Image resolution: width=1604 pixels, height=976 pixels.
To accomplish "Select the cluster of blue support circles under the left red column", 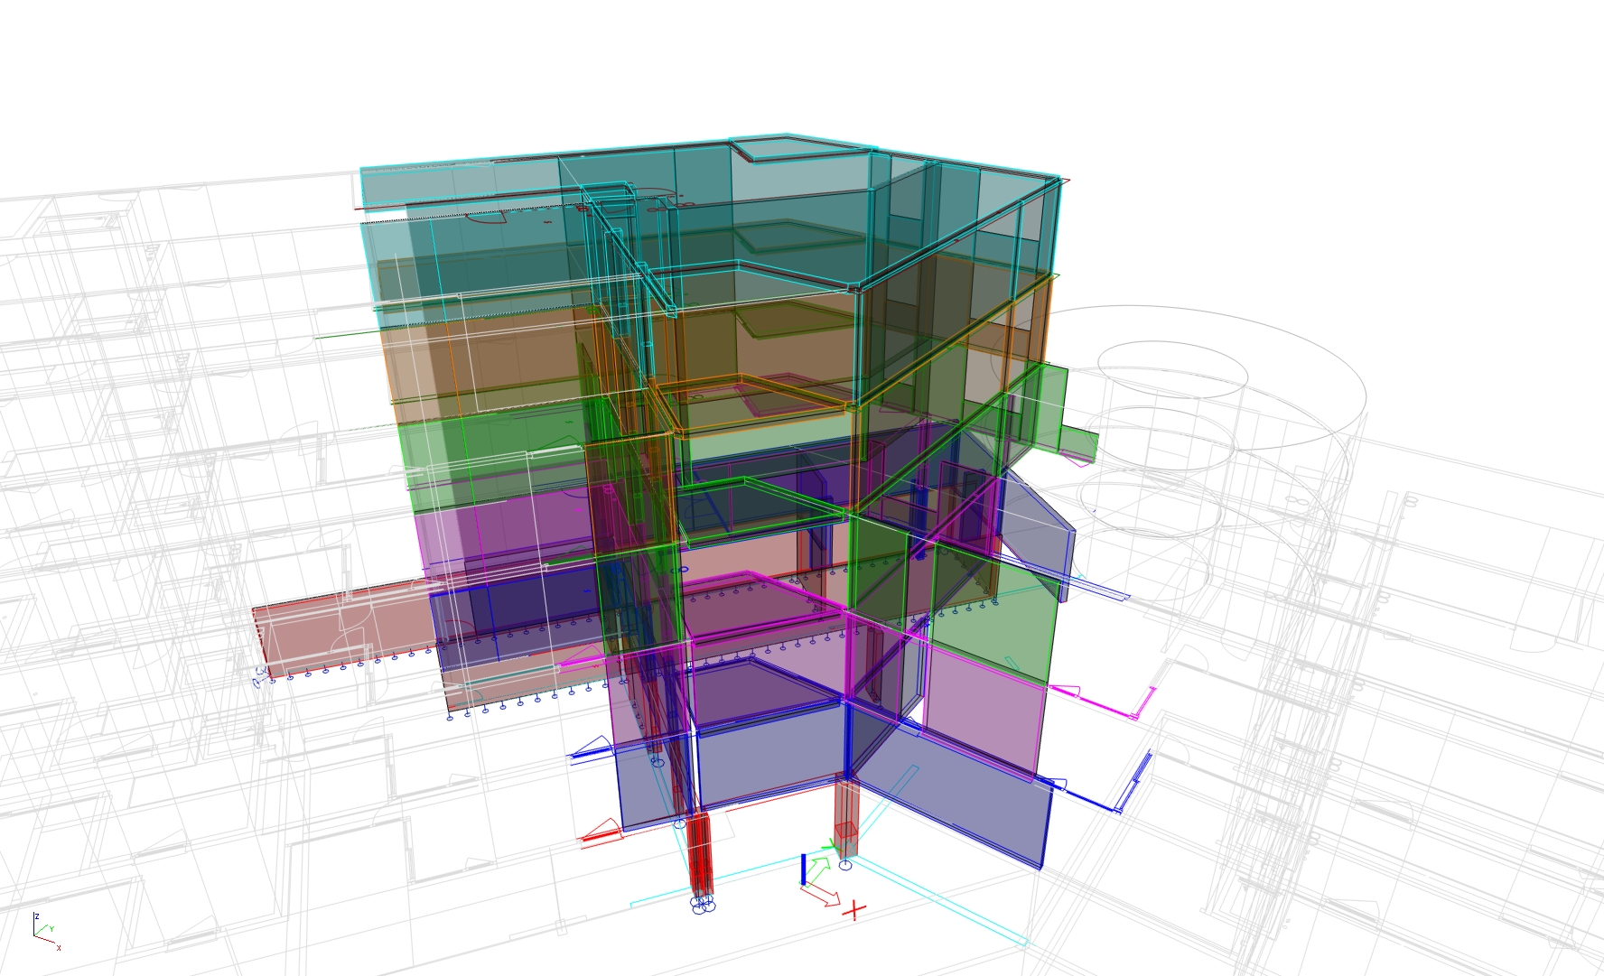I will point(703,904).
